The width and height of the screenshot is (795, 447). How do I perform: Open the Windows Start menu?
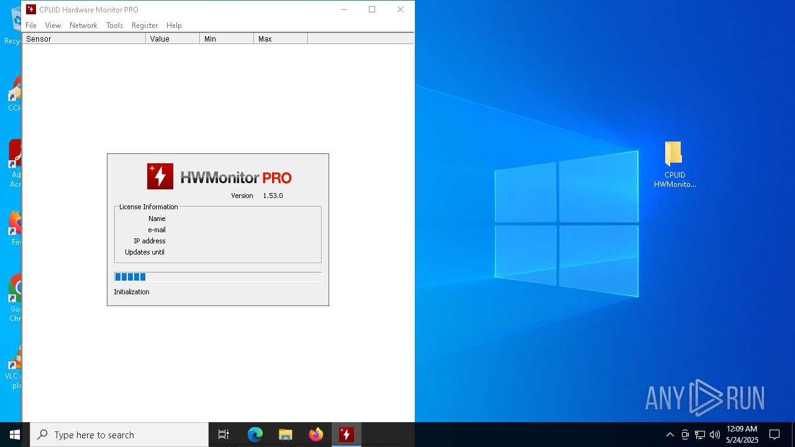15,435
